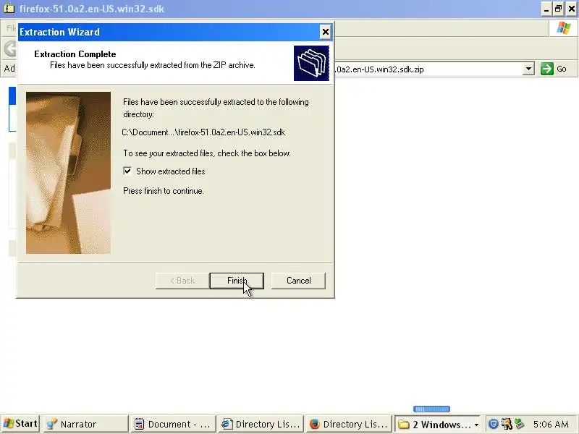This screenshot has height=434, width=579.
Task: Restore down the Explorer window
Action: click(559, 9)
